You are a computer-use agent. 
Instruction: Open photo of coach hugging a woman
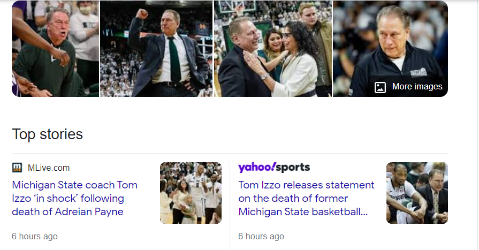pyautogui.click(x=272, y=48)
